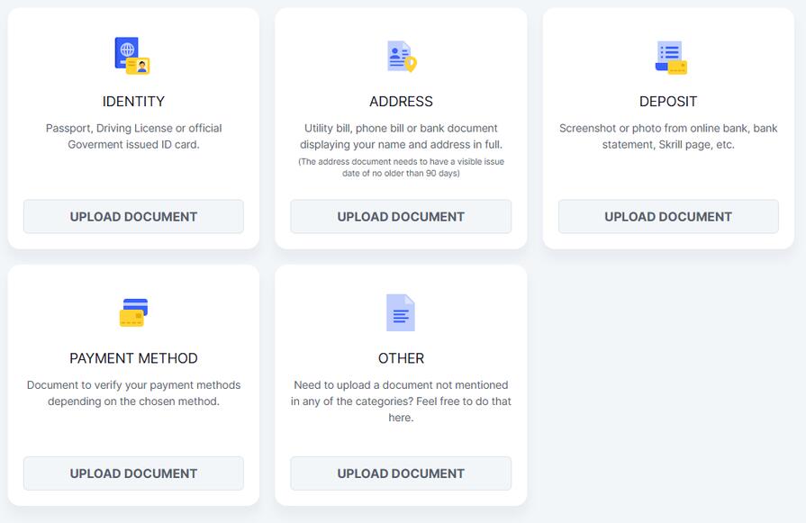The height and width of the screenshot is (523, 806).
Task: Upload a document for Payment Method
Action: (x=132, y=473)
